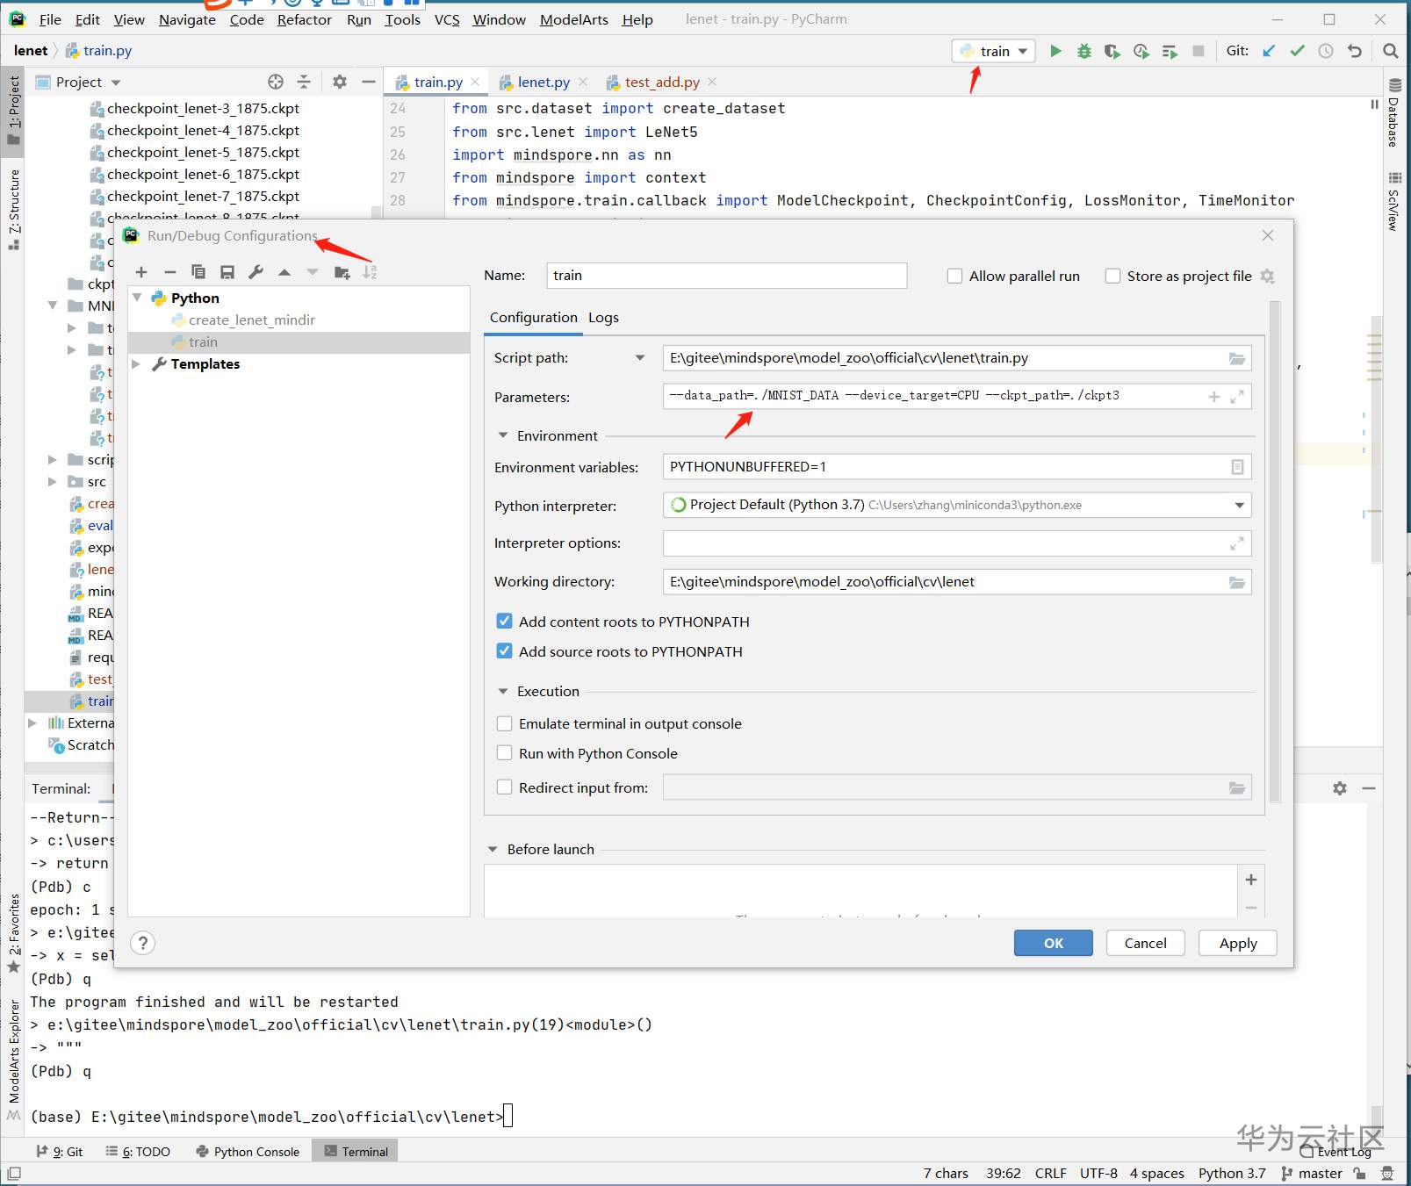Collapse the Python configurations node
1411x1186 pixels.
(x=138, y=298)
